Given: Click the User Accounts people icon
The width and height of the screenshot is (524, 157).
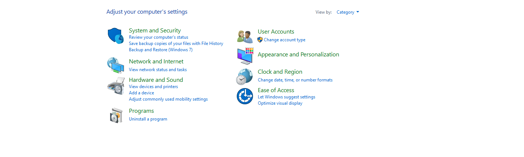Looking at the screenshot, I should [245, 36].
